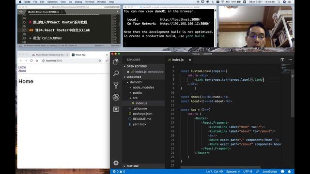The height and width of the screenshot is (174, 310).
Task: Bookmark the localhost page with star
Action: point(100,61)
